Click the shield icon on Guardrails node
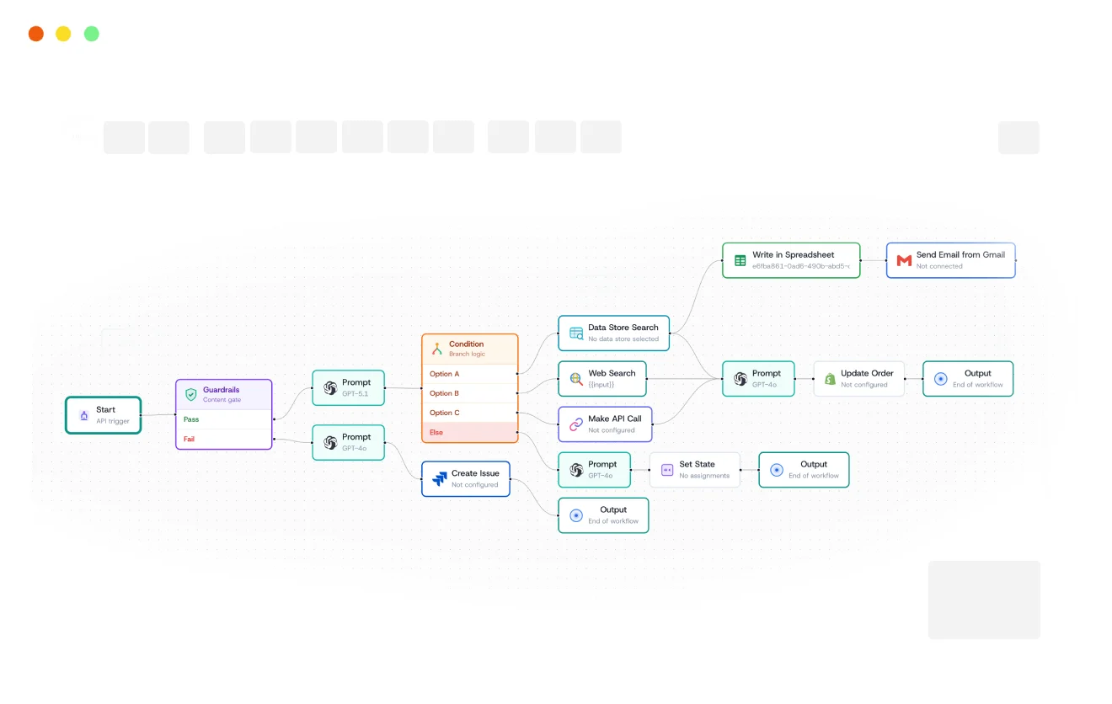Screen dimensions: 1112x704 tap(191, 394)
